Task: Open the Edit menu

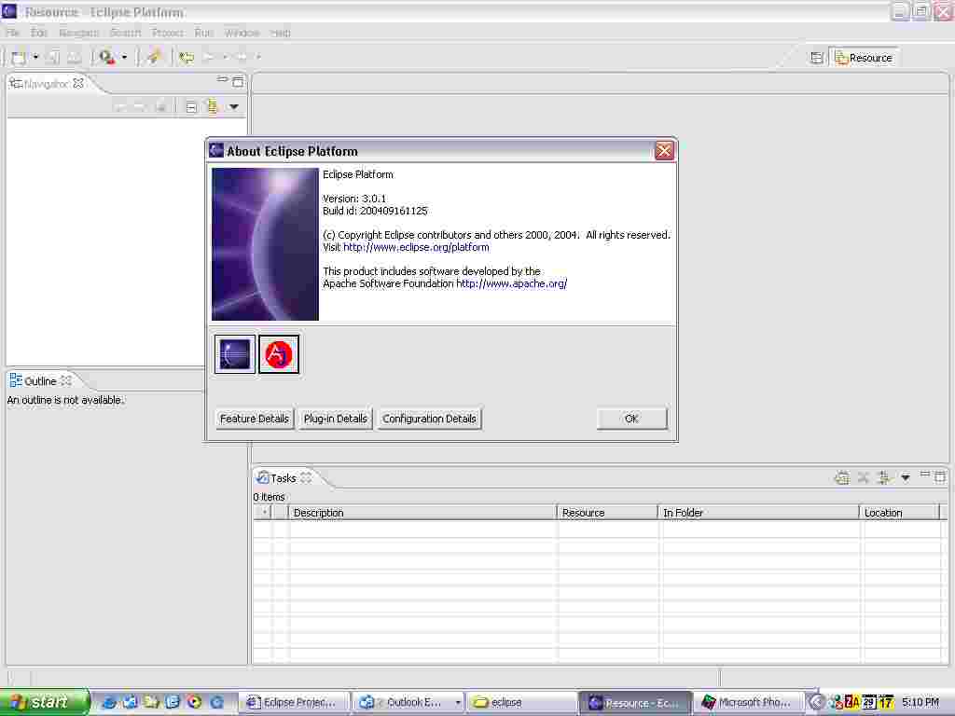Action: pos(39,33)
